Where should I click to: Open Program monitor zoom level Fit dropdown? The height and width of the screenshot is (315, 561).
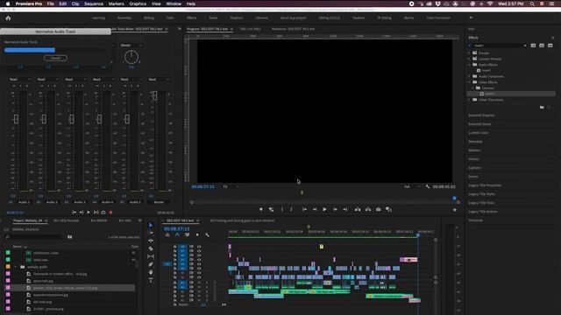click(x=231, y=186)
